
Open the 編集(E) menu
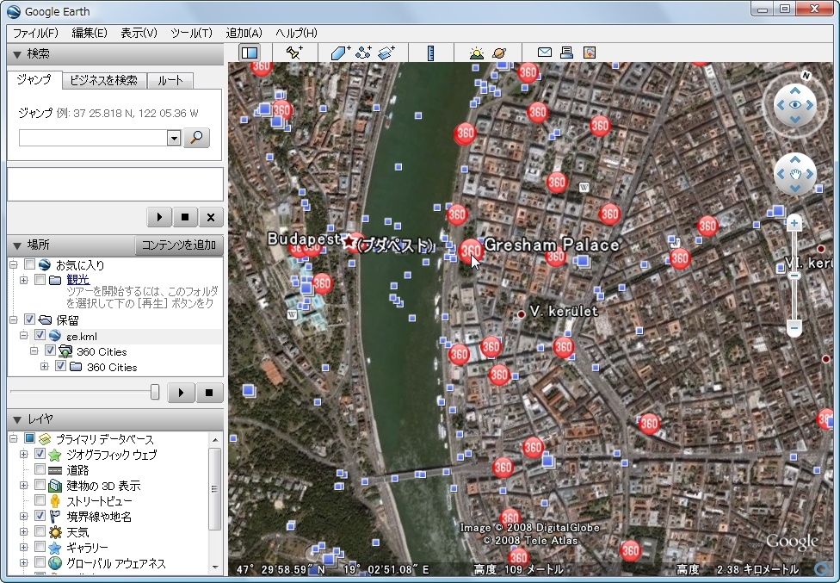click(90, 34)
